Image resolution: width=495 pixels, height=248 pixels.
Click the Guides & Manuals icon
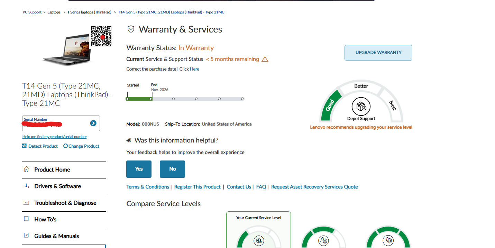[26, 236]
